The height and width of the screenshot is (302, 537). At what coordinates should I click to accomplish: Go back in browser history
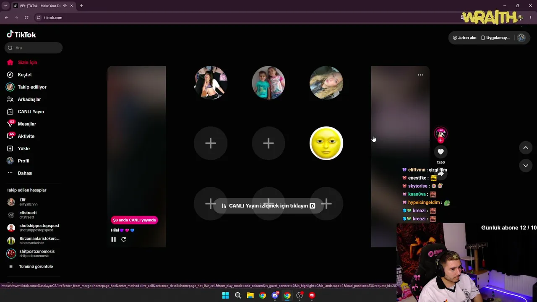[6, 18]
